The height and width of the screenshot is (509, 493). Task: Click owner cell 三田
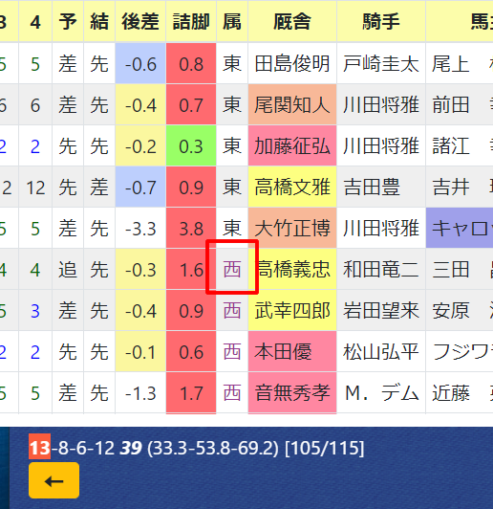(460, 270)
